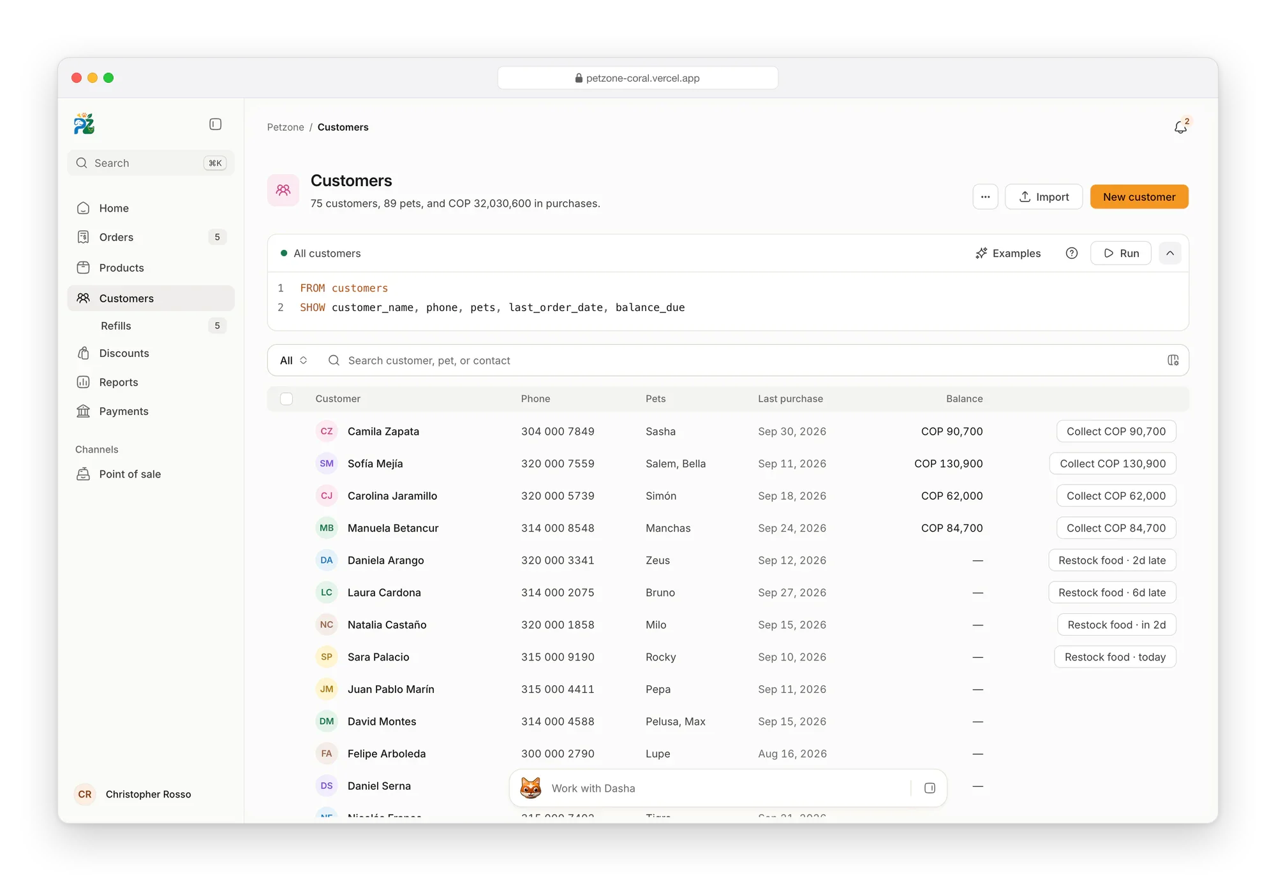
Task: Click the help question mark icon
Action: pos(1072,253)
